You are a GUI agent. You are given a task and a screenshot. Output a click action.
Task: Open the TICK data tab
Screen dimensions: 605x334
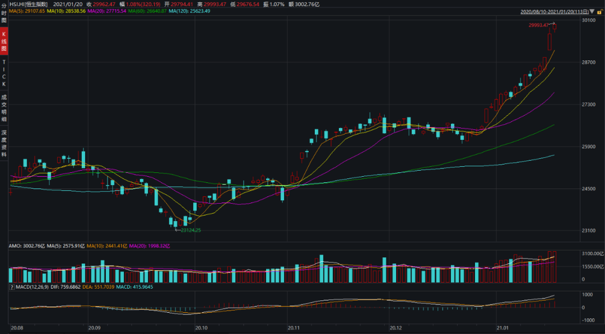click(x=4, y=72)
